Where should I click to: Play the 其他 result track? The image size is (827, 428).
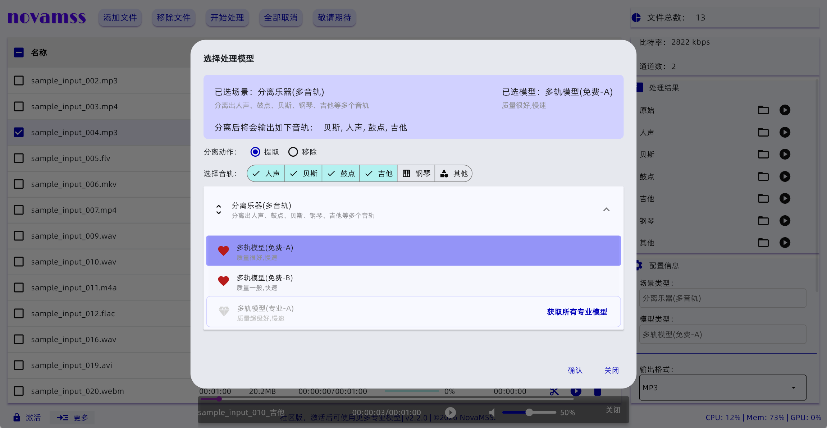(785, 243)
